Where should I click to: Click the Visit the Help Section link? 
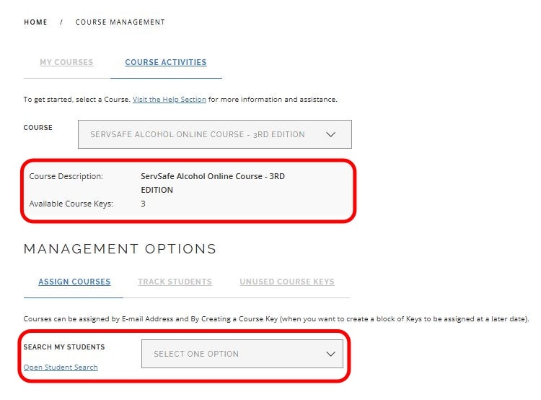point(170,100)
